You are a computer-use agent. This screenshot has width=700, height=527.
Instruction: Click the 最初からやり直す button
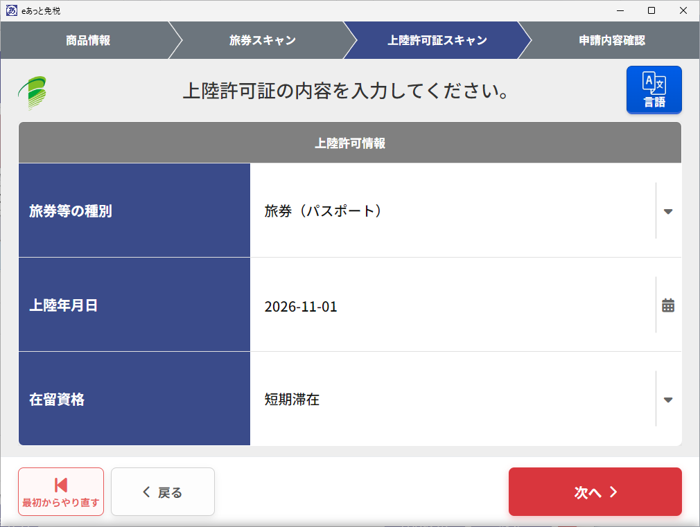coord(61,492)
